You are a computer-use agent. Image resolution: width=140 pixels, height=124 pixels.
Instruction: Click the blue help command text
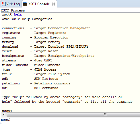click(x=18, y=14)
